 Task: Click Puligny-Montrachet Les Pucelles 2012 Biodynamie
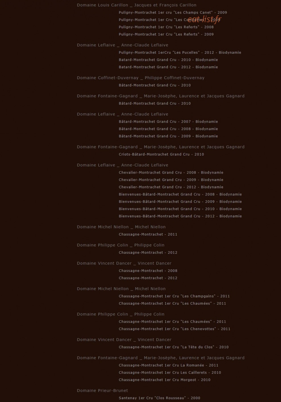click(x=180, y=53)
